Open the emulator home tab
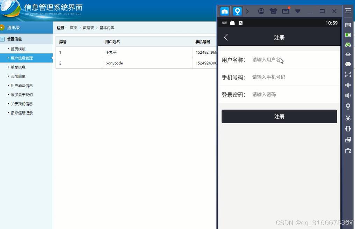The image size is (355, 229). click(x=225, y=11)
